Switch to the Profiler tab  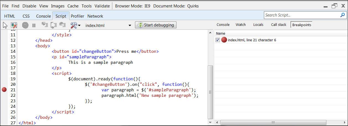pyautogui.click(x=77, y=16)
